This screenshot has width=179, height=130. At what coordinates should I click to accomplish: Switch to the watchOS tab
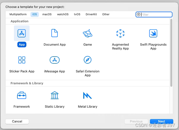(x=63, y=14)
